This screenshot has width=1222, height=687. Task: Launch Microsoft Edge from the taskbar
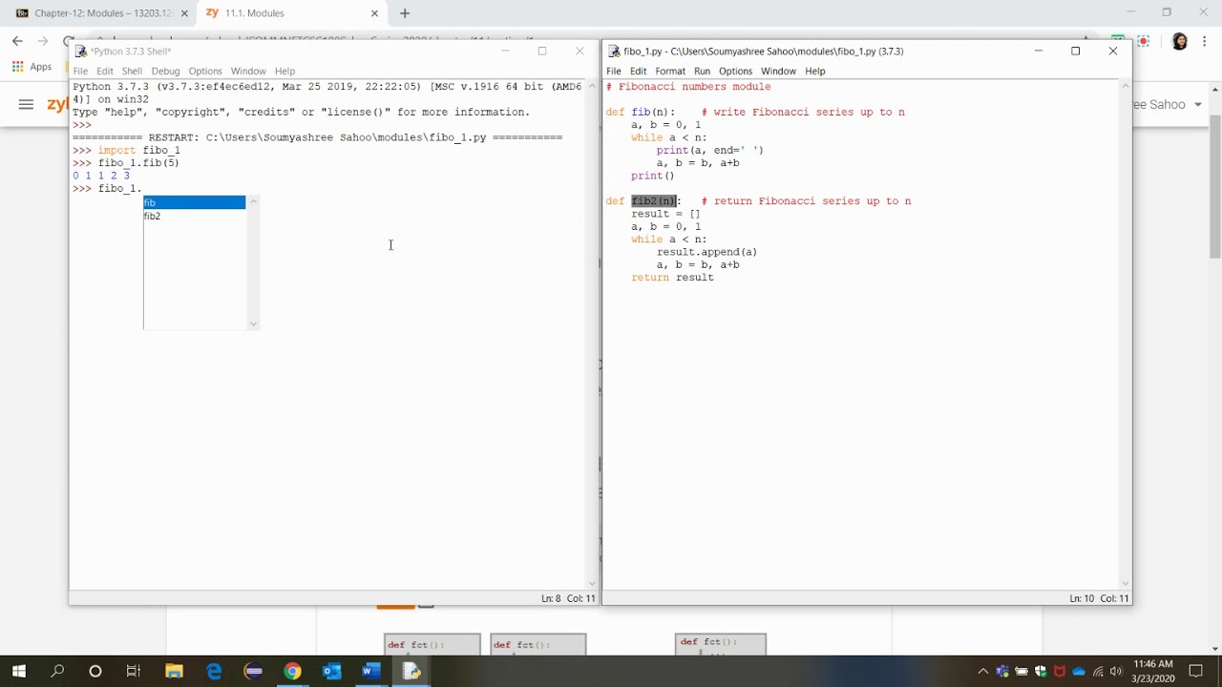pyautogui.click(x=214, y=672)
